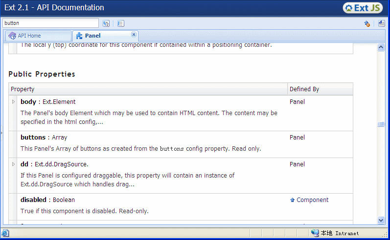
Task: Click the 'buttons' property name
Action: pyautogui.click(x=33, y=138)
